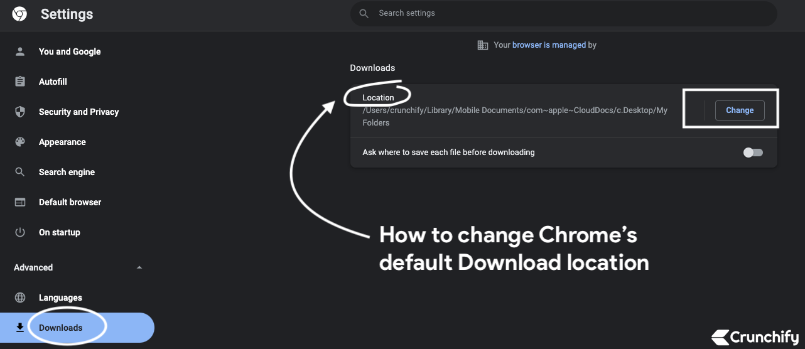Screen dimensions: 805x349
Task: Click the power icon for On startup
Action: click(20, 232)
